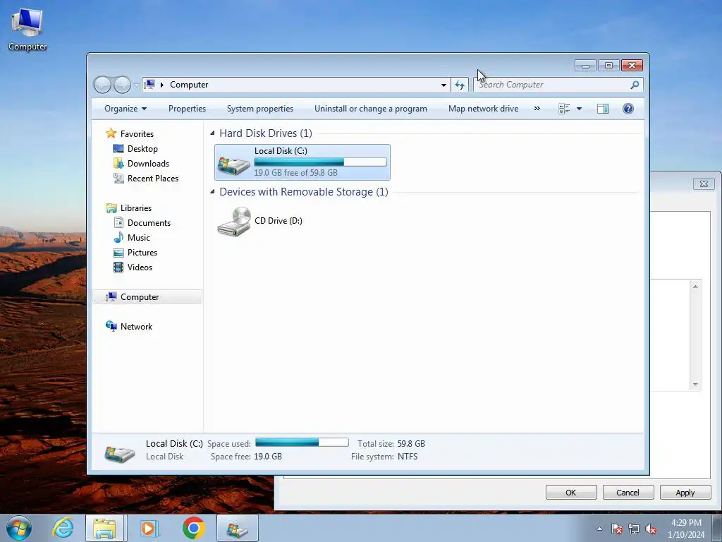
Task: Click the CD Drive (D:) label
Action: [278, 221]
